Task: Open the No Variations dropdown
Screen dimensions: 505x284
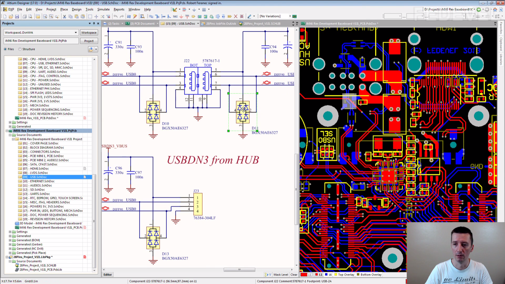Action: tap(290, 16)
